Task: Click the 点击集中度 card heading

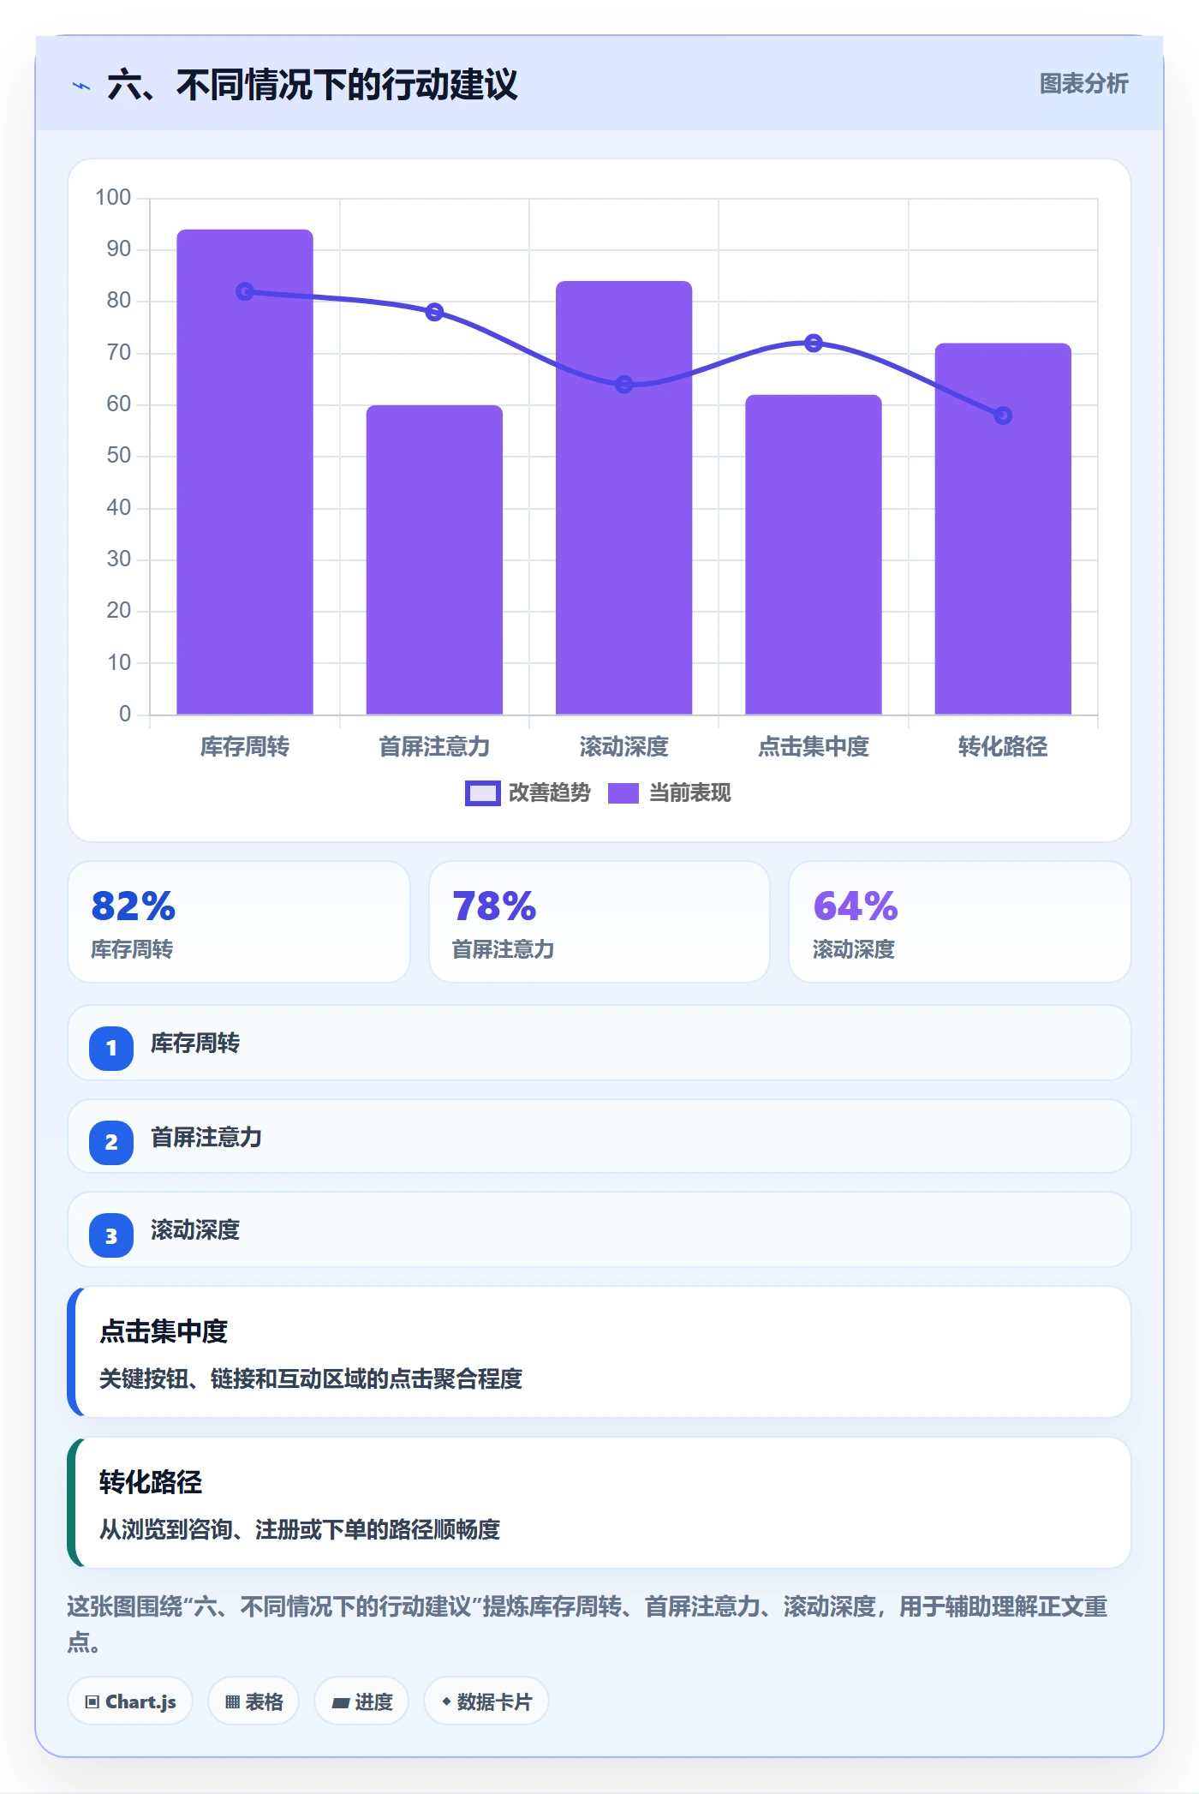Action: 164,1331
